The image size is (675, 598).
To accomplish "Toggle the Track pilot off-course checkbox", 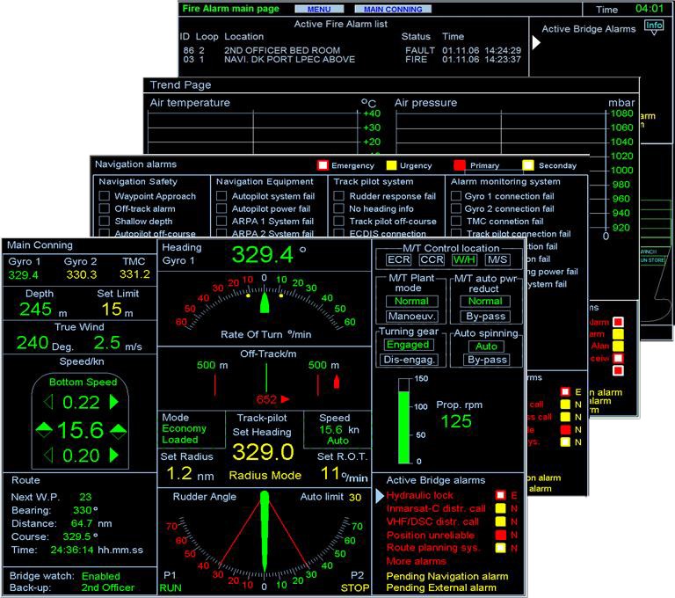I will pos(338,221).
